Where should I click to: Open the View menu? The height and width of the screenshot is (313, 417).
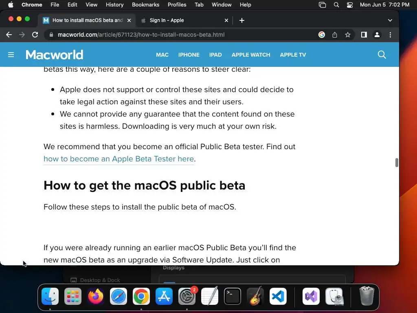tap(91, 5)
